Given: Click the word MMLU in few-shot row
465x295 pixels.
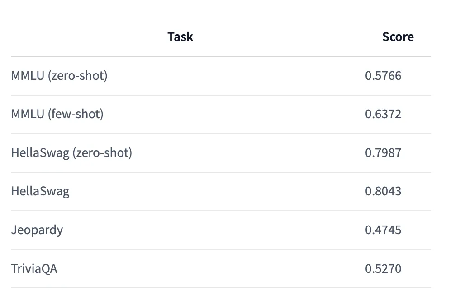Looking at the screenshot, I should [x=28, y=114].
